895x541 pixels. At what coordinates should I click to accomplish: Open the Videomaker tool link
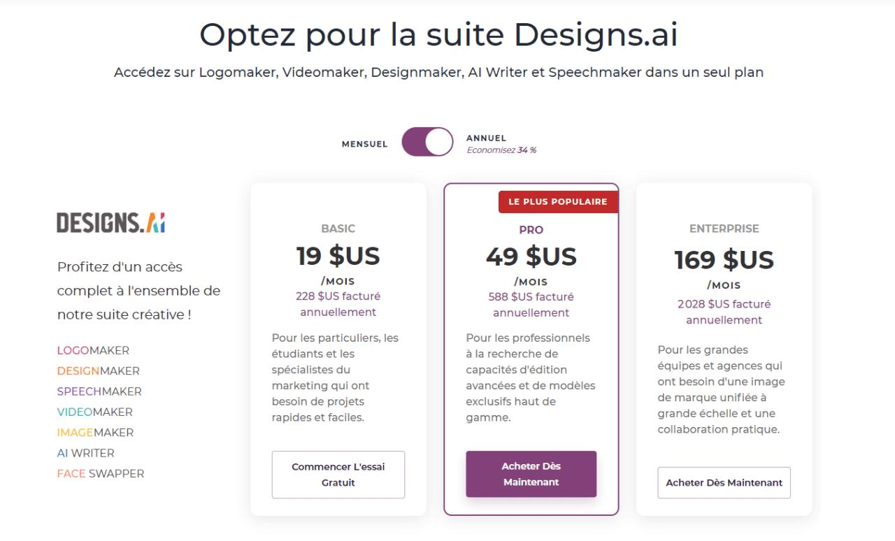[x=94, y=412]
